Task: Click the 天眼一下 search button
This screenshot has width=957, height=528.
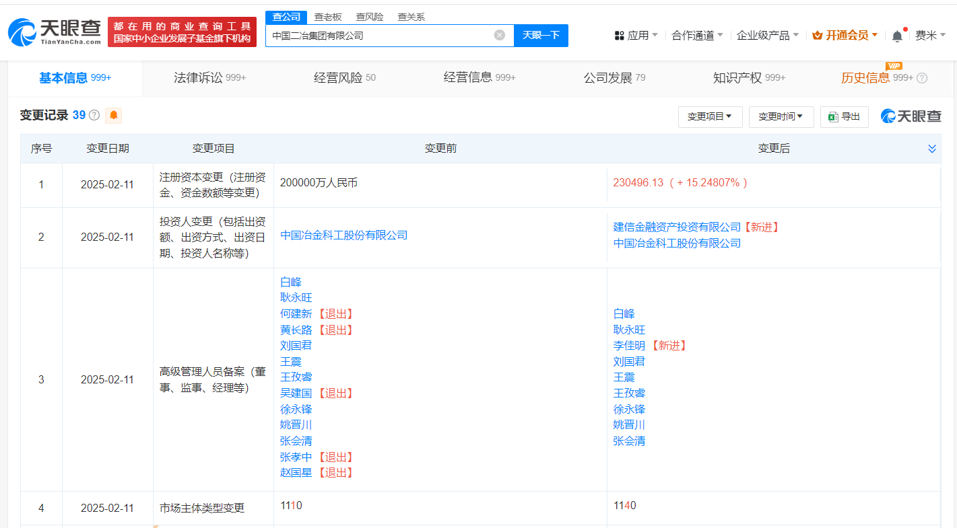Action: (x=541, y=35)
